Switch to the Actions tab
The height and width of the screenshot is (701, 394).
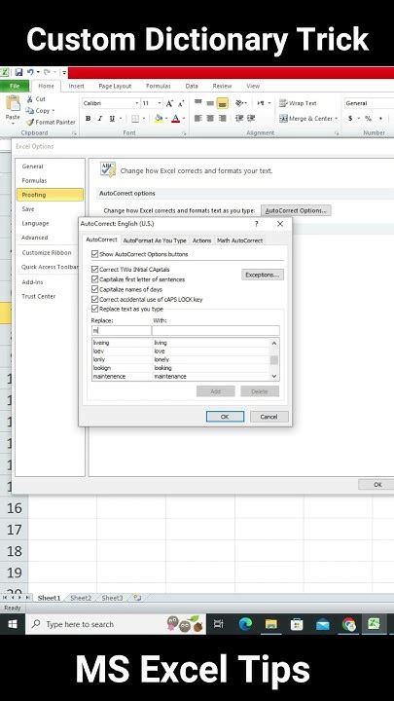pyautogui.click(x=201, y=240)
